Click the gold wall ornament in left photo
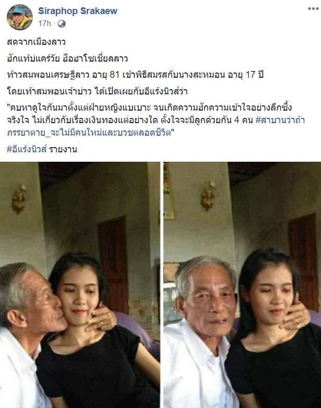 19,199
